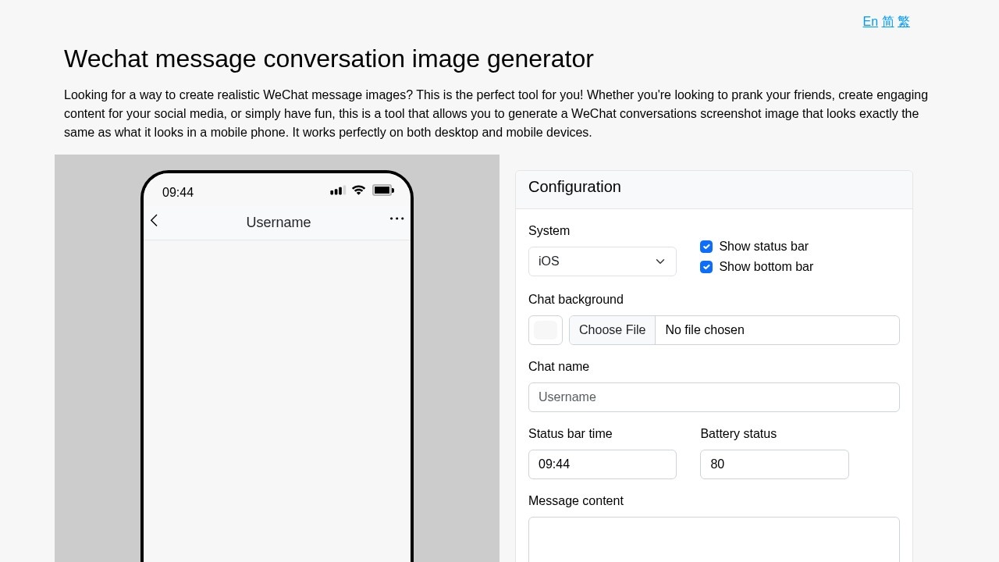Switch language to En

[870, 22]
